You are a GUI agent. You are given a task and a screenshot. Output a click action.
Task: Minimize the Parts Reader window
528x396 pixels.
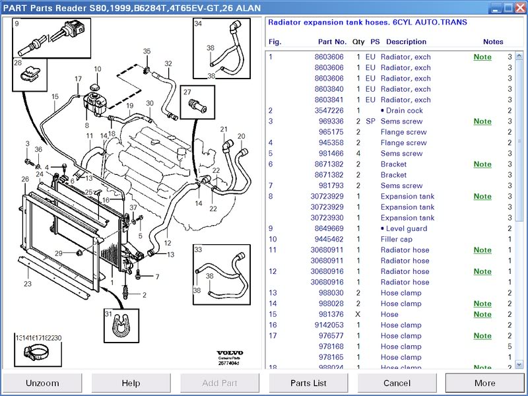coord(496,7)
